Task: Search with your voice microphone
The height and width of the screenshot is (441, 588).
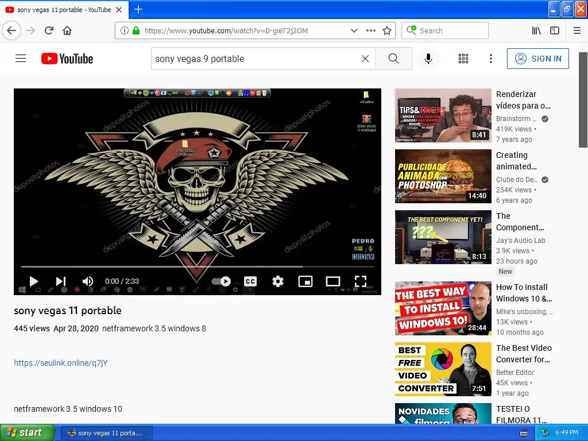Action: click(428, 59)
